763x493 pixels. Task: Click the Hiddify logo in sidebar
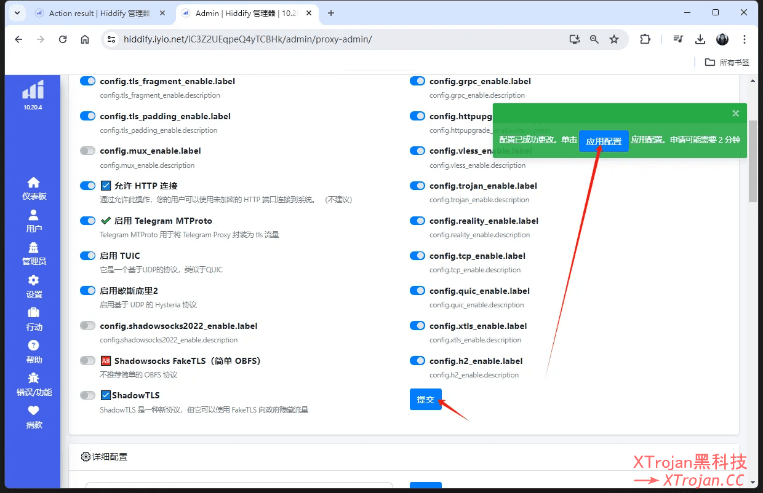(x=33, y=90)
